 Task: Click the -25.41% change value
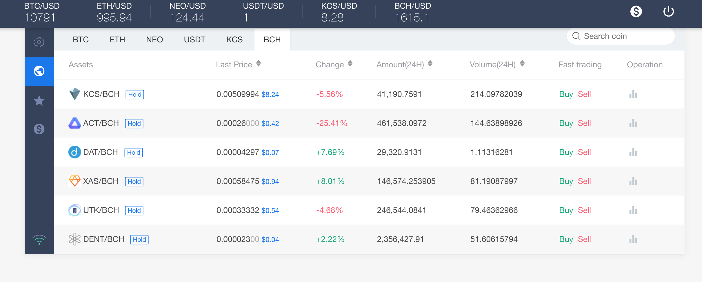(332, 123)
